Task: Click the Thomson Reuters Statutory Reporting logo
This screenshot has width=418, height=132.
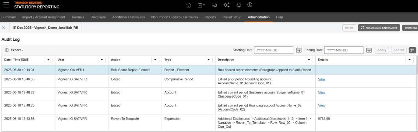Action: click(x=37, y=5)
